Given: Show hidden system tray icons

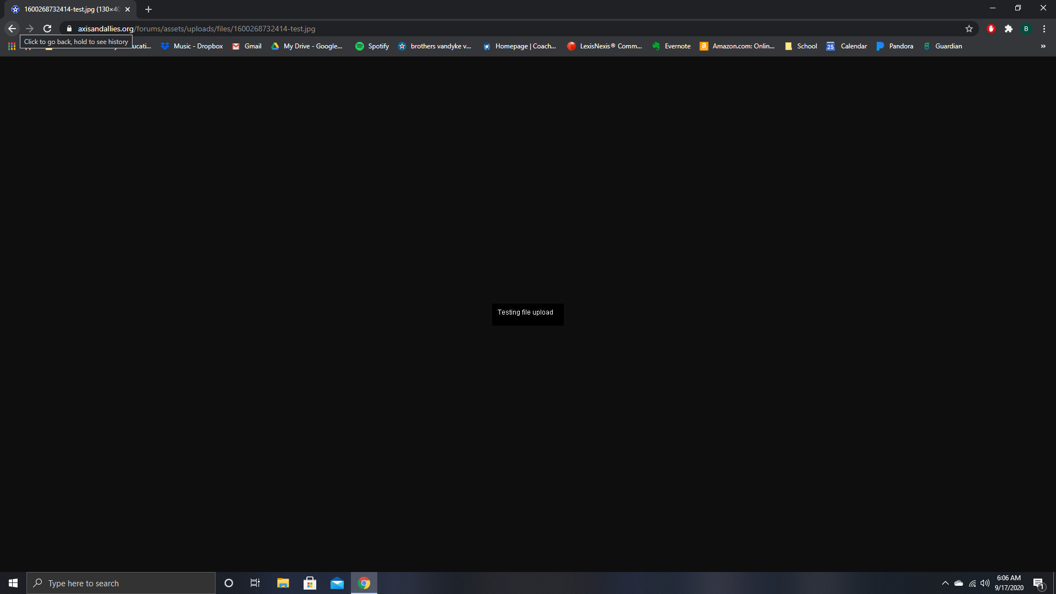Looking at the screenshot, I should [x=945, y=583].
